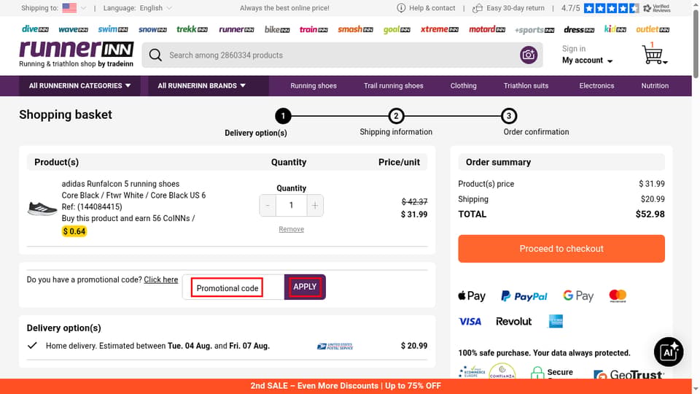Viewport: 700px width, 394px height.
Task: Go to step 3 Order confirmation
Action: pos(508,116)
